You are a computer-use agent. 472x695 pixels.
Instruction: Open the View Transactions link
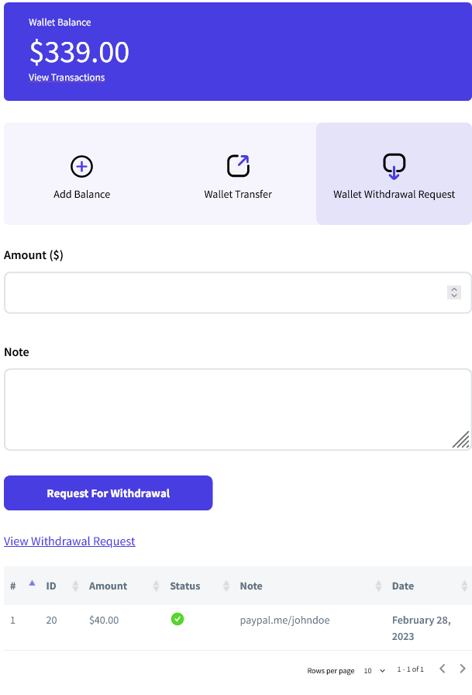(x=67, y=78)
